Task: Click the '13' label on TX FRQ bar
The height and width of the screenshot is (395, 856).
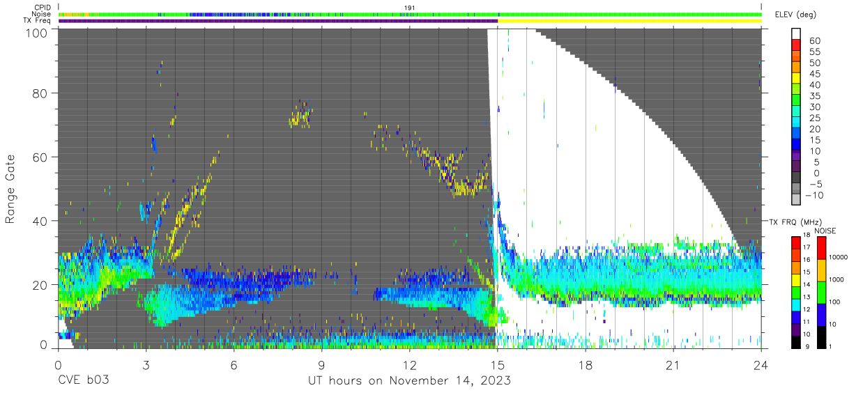Action: click(x=806, y=297)
